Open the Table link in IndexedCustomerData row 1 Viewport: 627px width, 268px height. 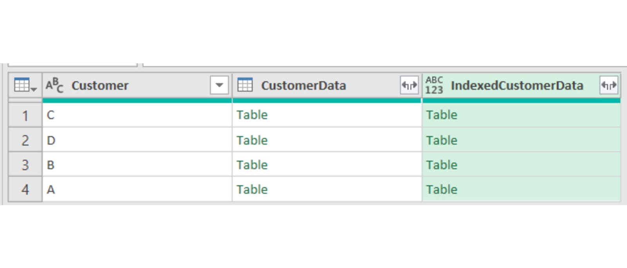tap(442, 115)
